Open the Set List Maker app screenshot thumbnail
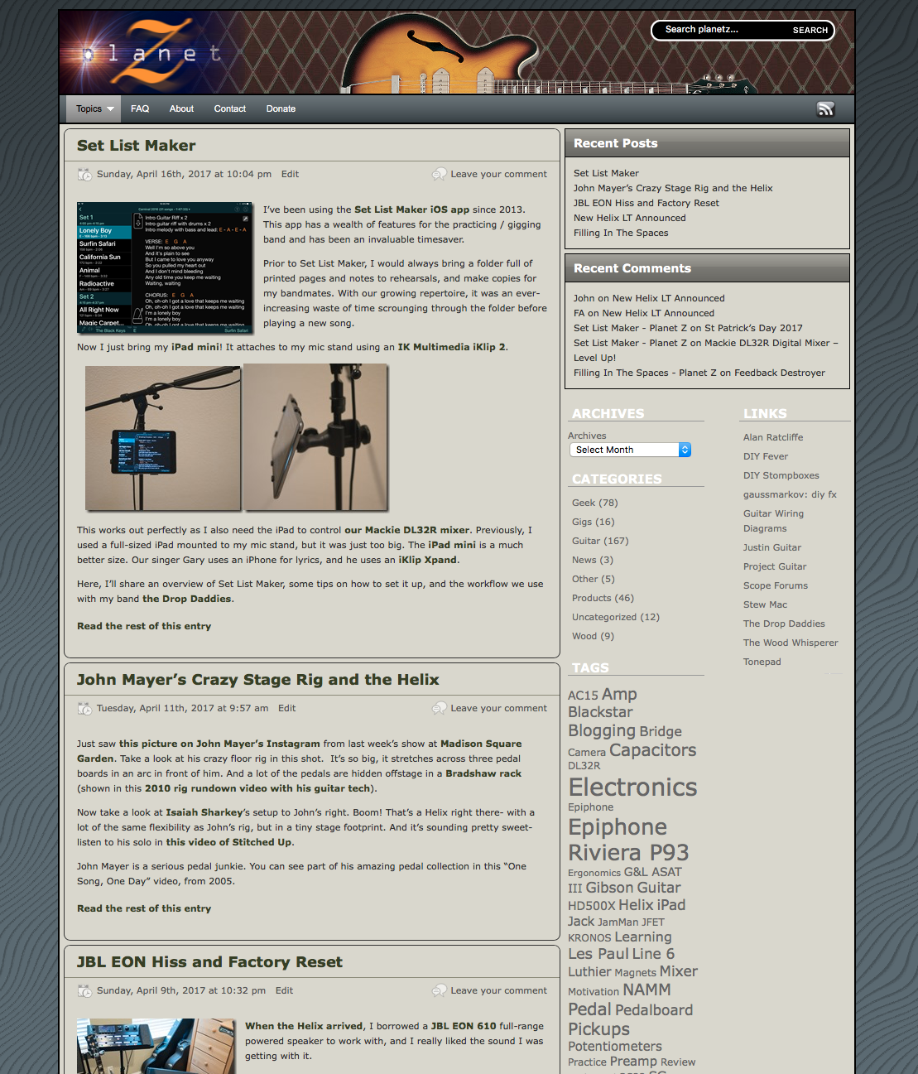 [x=165, y=267]
